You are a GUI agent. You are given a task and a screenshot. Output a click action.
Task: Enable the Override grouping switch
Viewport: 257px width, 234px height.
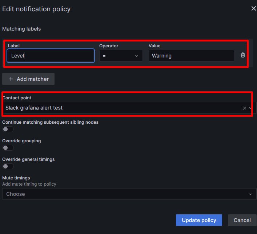(x=8, y=148)
